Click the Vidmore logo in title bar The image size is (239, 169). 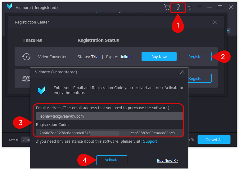(9, 6)
